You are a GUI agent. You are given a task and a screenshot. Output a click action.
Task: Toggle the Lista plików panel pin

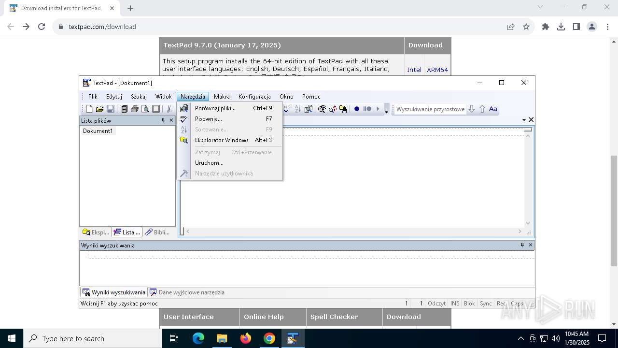163,120
